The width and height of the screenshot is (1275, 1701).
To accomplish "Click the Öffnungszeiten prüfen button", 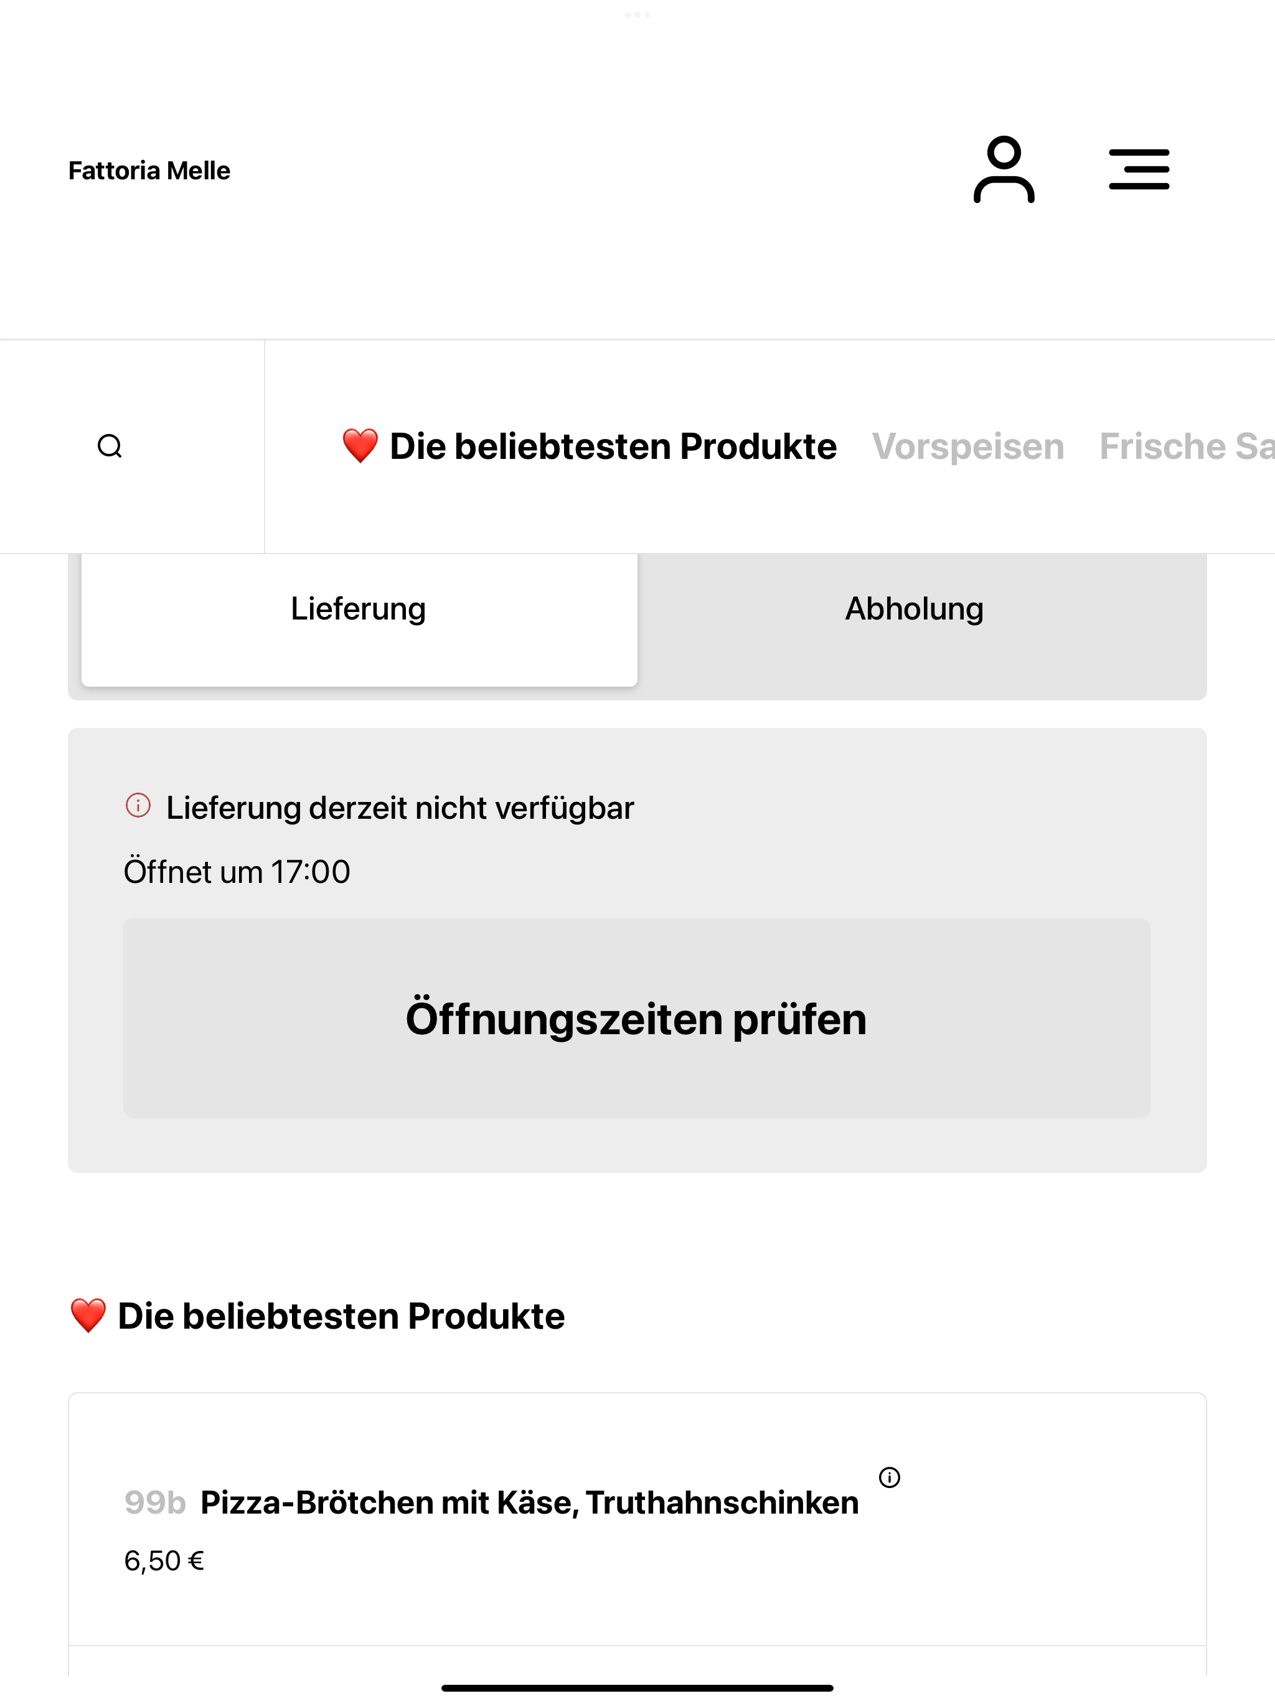I will tap(637, 1018).
